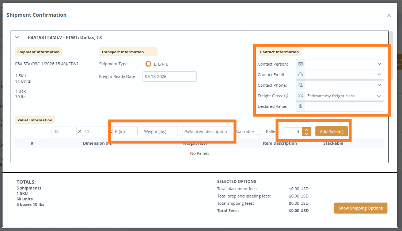Click the freight class ticket icon
Image resolution: width=402 pixels, height=231 pixels.
coord(300,96)
